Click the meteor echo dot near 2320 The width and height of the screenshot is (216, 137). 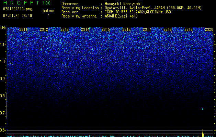click(203, 109)
